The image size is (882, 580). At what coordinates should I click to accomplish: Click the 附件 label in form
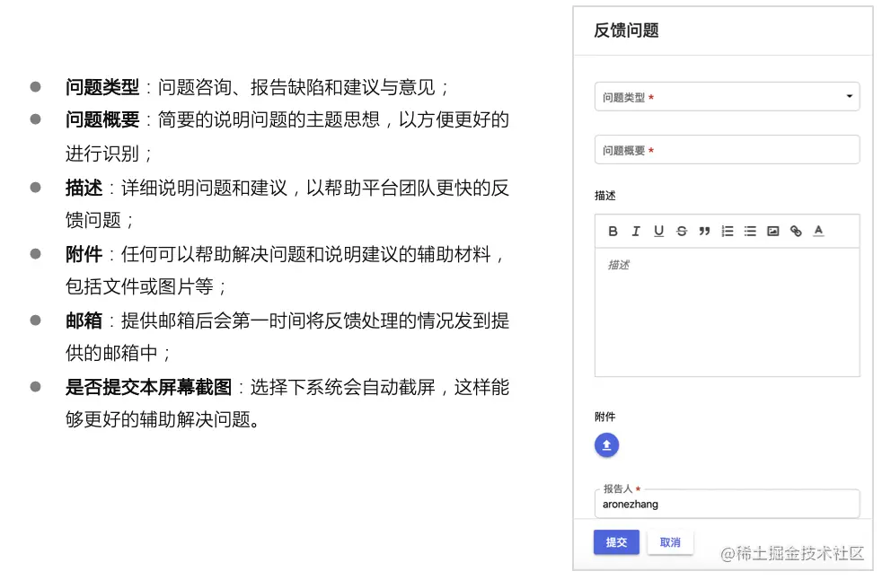click(x=604, y=417)
